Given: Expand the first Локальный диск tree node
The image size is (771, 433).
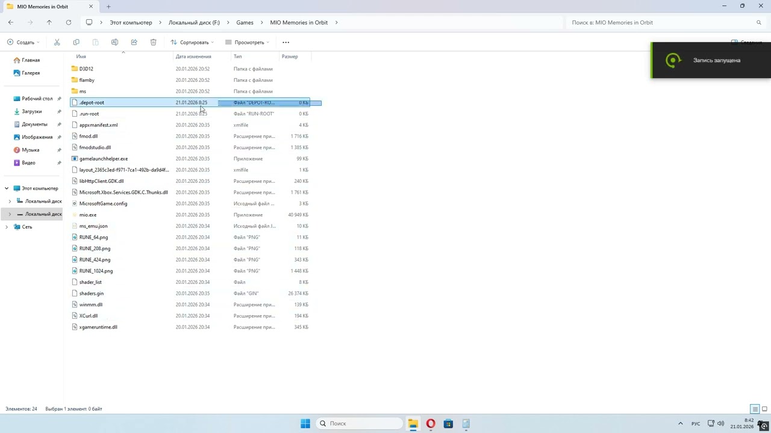Looking at the screenshot, I should 10,201.
